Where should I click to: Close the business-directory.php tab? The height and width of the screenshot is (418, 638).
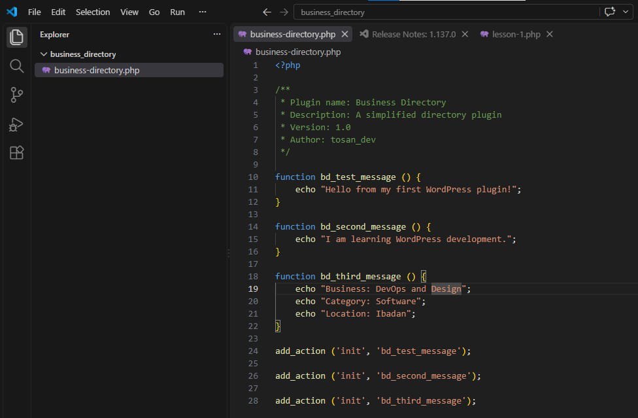[344, 34]
